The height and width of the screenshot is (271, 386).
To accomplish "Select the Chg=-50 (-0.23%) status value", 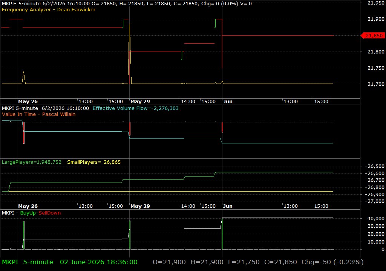I will coord(332,262).
